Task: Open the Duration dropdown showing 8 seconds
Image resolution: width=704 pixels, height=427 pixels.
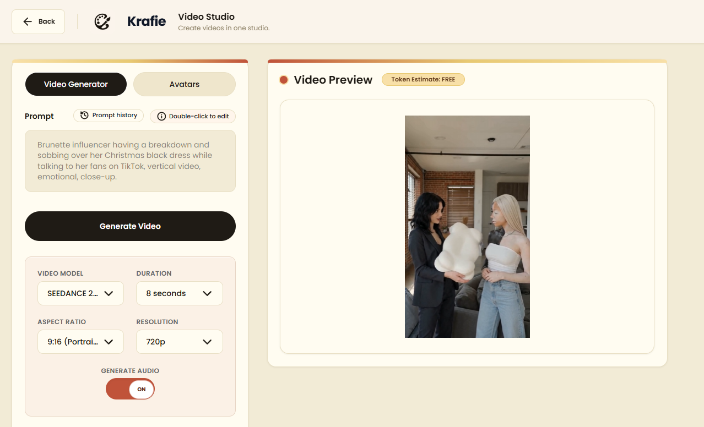Action: [x=180, y=293]
